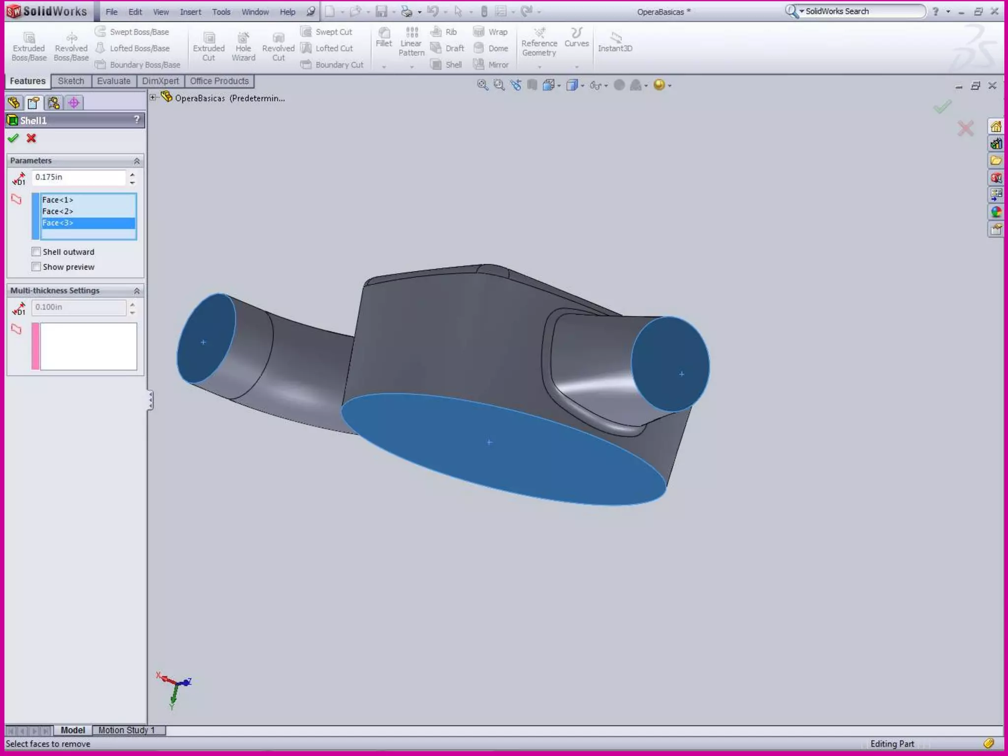
Task: Open the DimXpertManager crosshair tab icon
Action: coord(74,102)
